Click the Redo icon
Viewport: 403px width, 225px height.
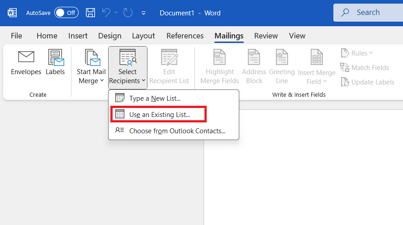point(128,13)
